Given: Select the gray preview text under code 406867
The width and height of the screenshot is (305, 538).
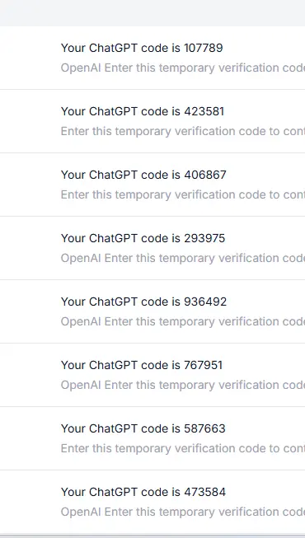Looking at the screenshot, I should pyautogui.click(x=183, y=195).
